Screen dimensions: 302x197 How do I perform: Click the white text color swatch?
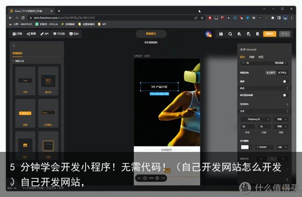point(245,147)
